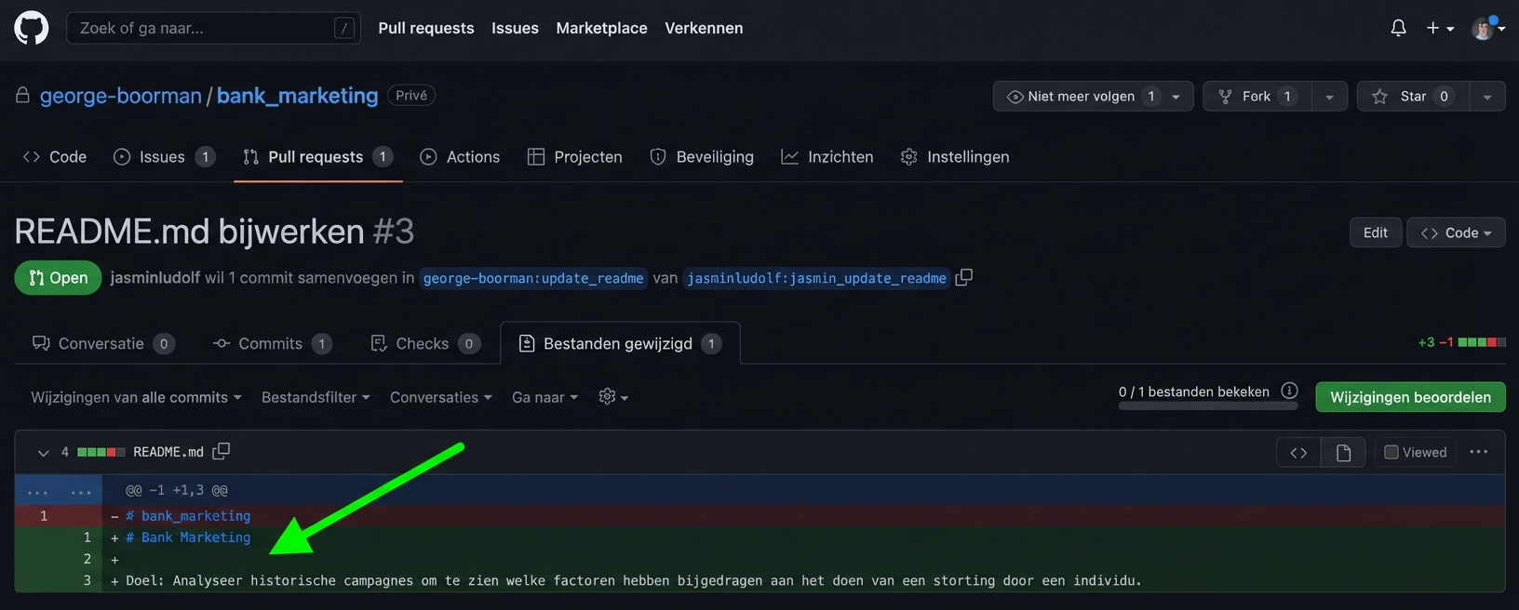Image resolution: width=1519 pixels, height=610 pixels.
Task: Collapse the README.md diff chevron
Action: point(43,453)
